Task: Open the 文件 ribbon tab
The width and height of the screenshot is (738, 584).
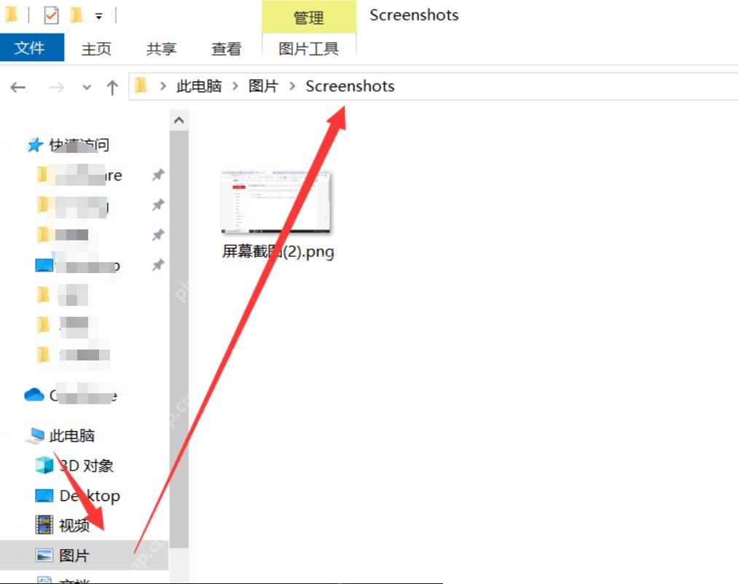Action: [x=31, y=47]
